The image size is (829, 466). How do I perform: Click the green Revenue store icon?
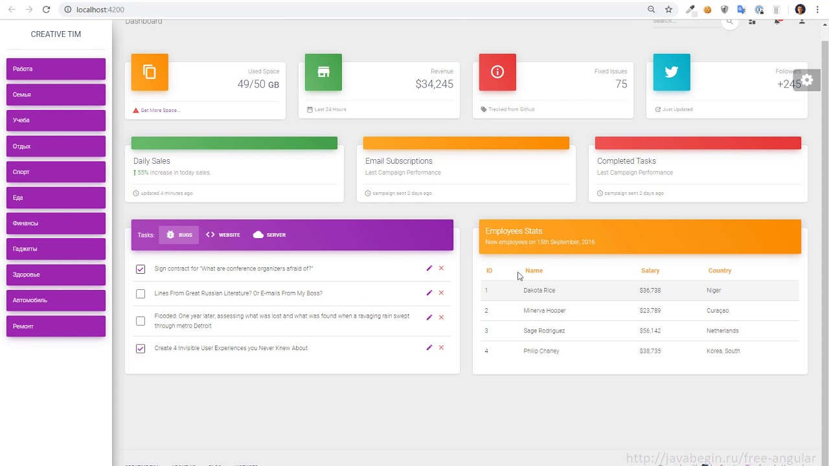tap(323, 72)
